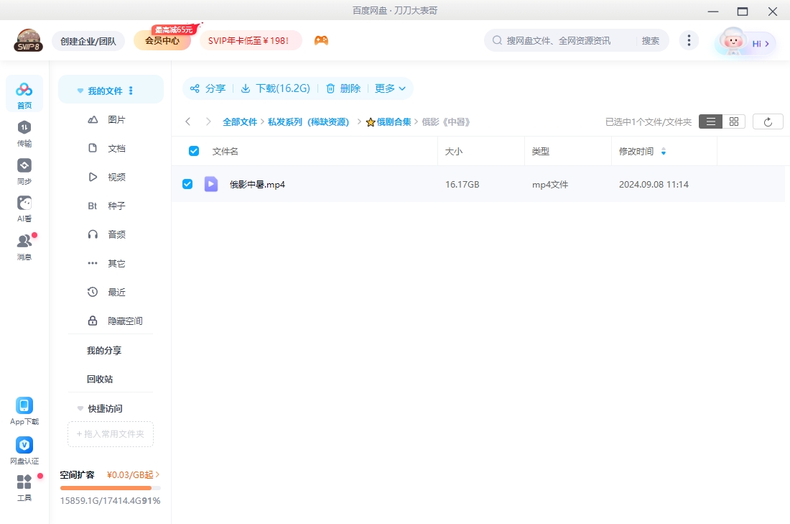
Task: Collapse the 快捷访问 section
Action: click(x=80, y=408)
